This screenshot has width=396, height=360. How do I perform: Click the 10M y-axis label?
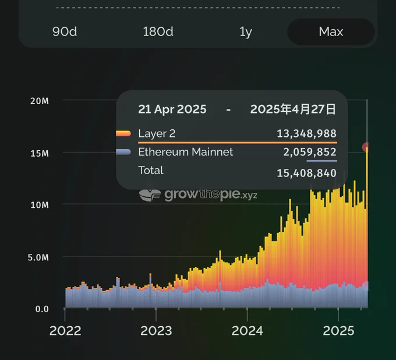click(40, 205)
